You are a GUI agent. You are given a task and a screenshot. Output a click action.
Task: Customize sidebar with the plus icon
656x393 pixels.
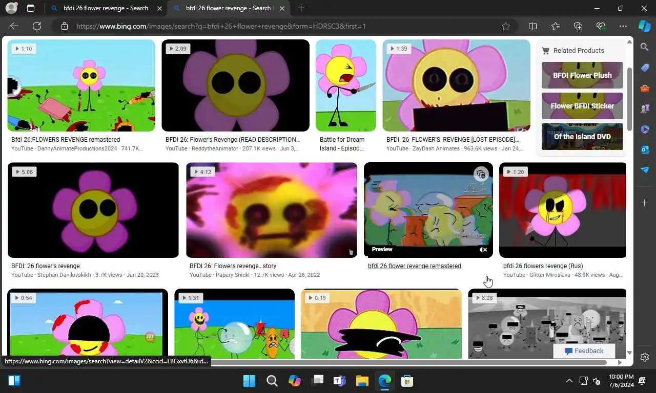pos(645,203)
